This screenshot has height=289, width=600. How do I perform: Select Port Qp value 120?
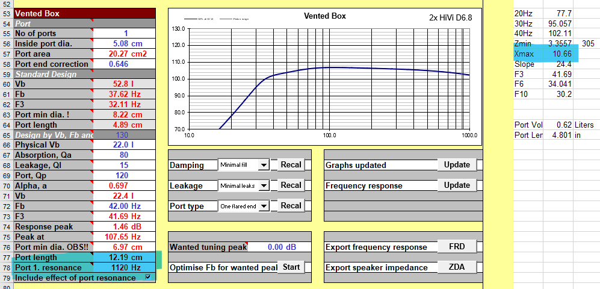(125, 175)
